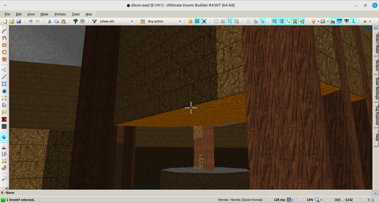Test the map with green play button
The image size is (379, 203).
coord(365,21)
